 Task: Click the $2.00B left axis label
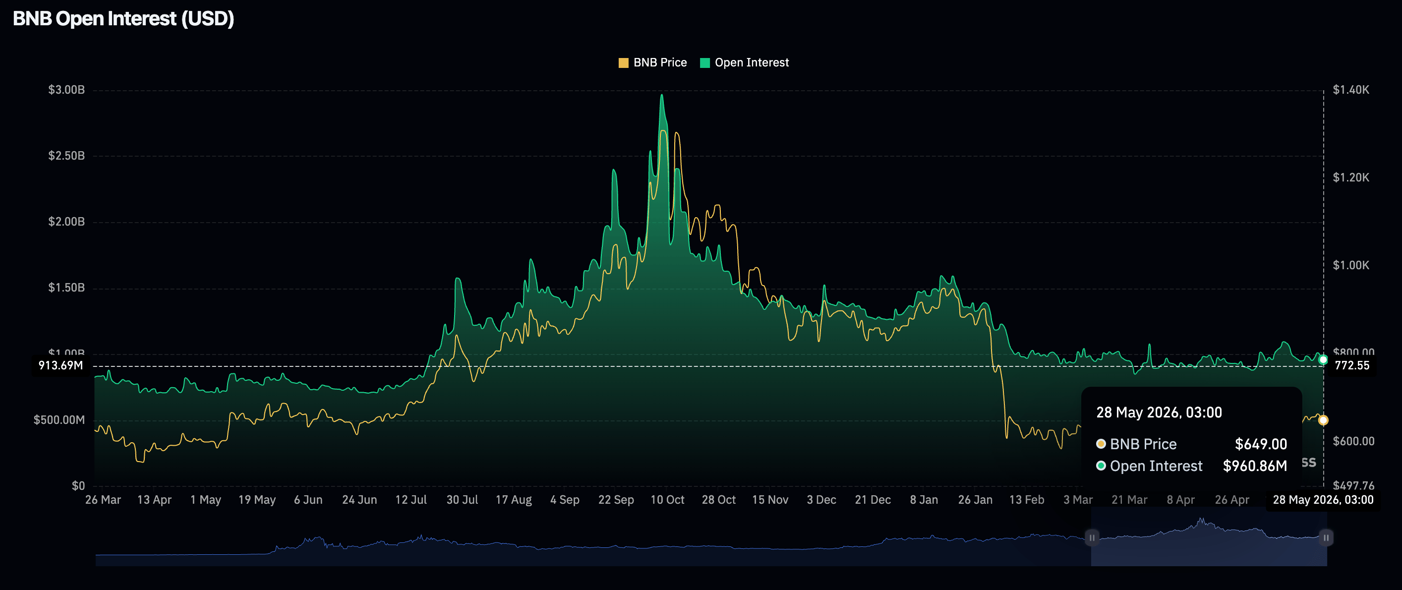pyautogui.click(x=66, y=222)
